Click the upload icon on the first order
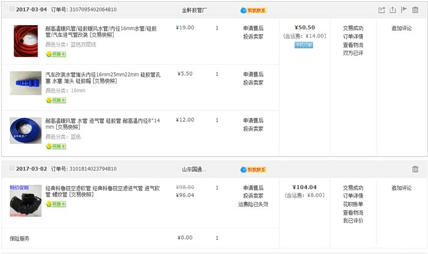428x254 pixels. tap(393, 10)
